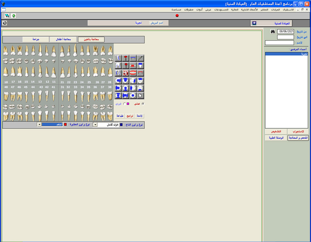Select the غيري radio button
Image resolution: width=311 pixels, height=242 pixels.
tap(124, 104)
